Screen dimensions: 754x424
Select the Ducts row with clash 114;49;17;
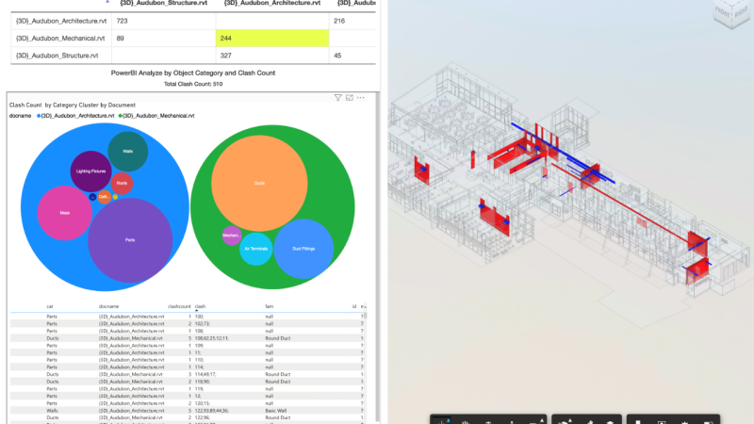click(188, 374)
